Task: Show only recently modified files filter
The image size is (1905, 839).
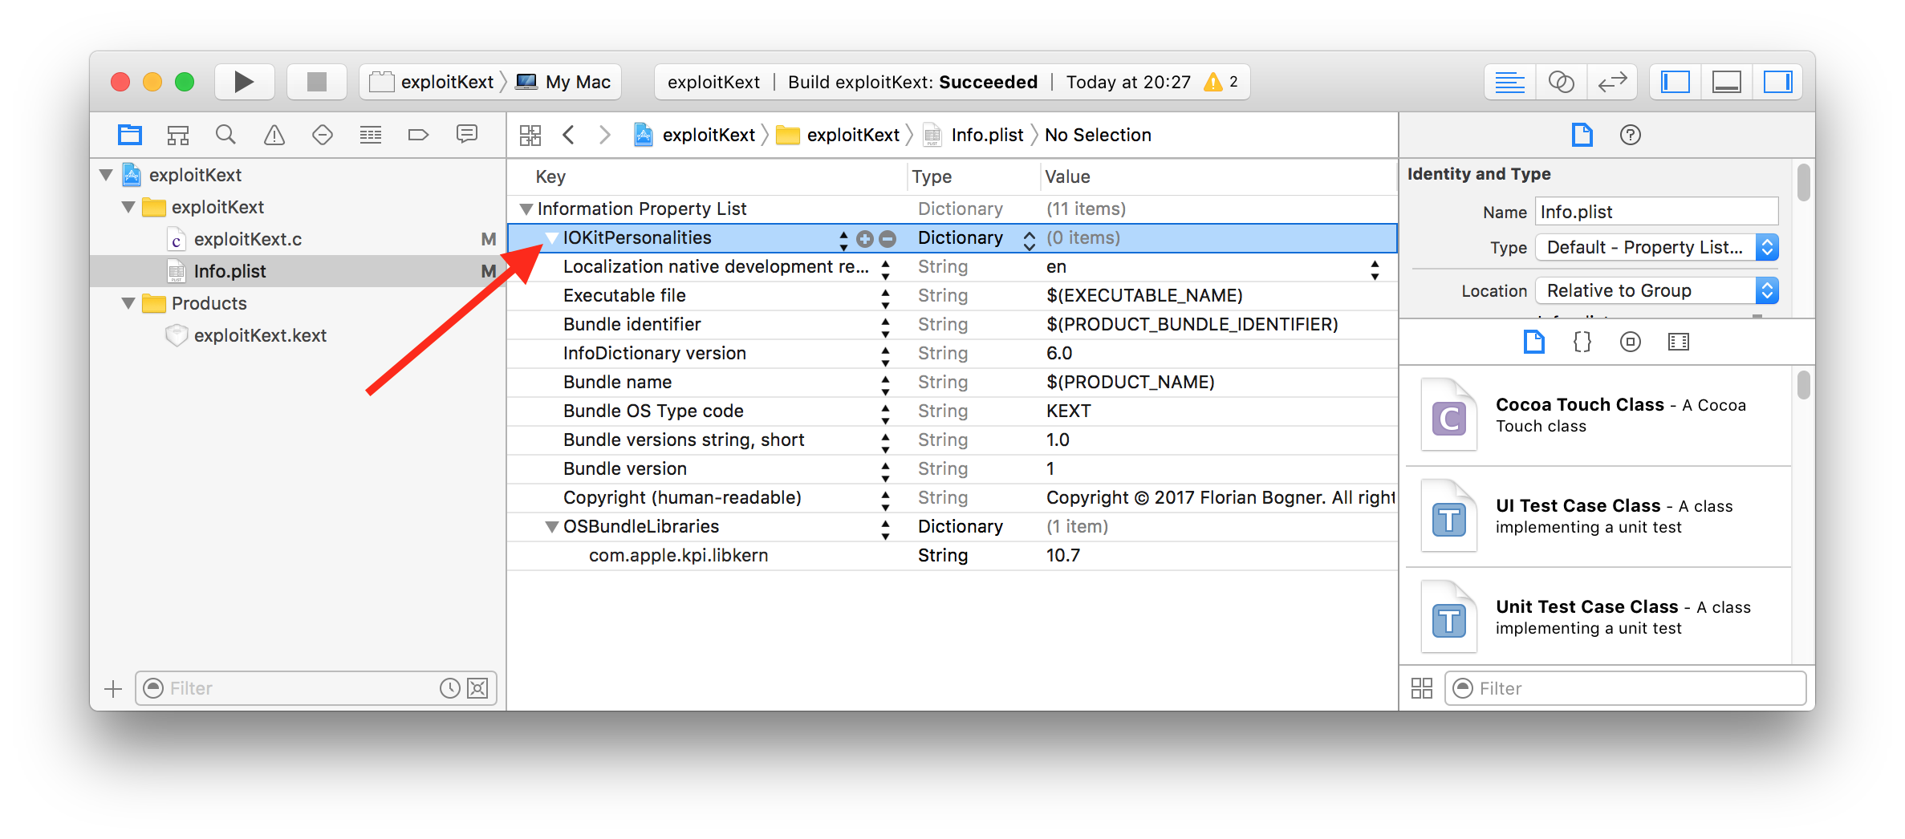Action: point(450,688)
